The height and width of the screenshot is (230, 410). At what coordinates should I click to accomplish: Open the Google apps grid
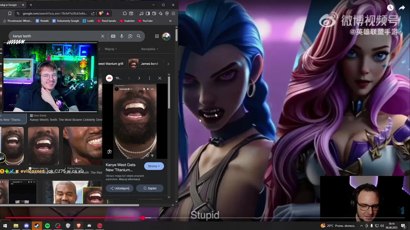tap(157, 36)
